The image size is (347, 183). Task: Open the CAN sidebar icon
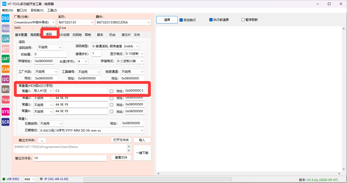pos(6,69)
